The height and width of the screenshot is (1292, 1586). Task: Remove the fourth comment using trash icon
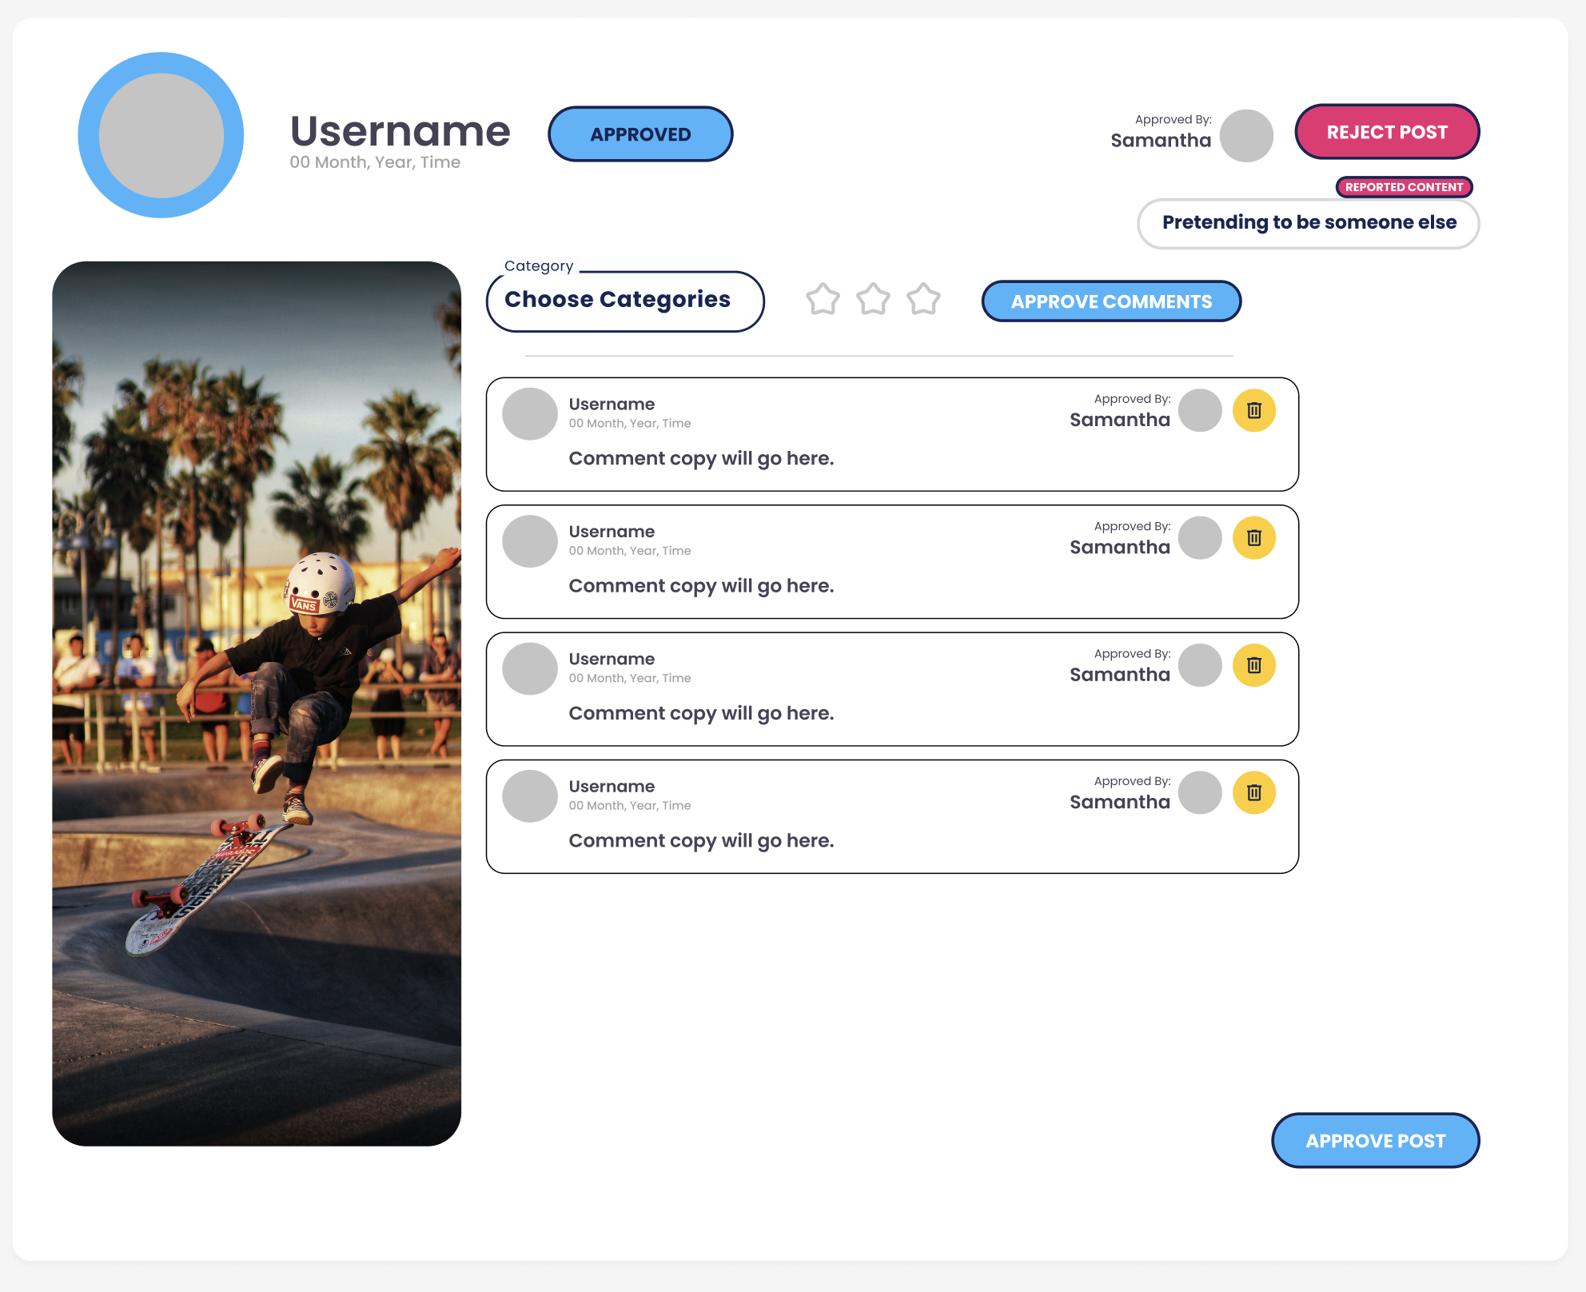pos(1253,792)
